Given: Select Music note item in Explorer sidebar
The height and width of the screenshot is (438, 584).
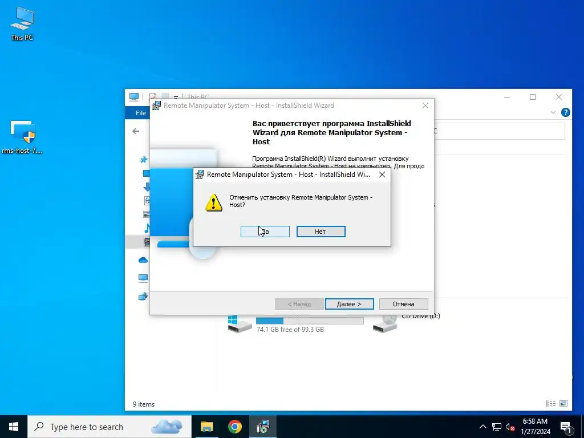Looking at the screenshot, I should pyautogui.click(x=147, y=228).
